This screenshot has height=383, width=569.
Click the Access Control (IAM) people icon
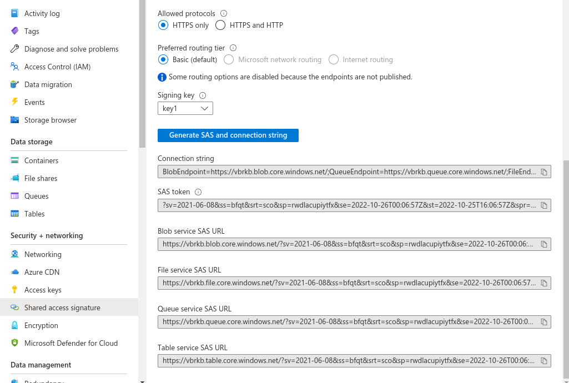tap(14, 67)
